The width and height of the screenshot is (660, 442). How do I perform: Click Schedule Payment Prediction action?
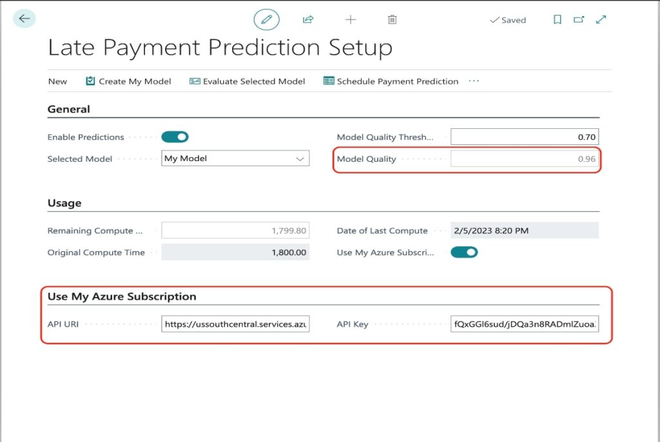pos(391,81)
